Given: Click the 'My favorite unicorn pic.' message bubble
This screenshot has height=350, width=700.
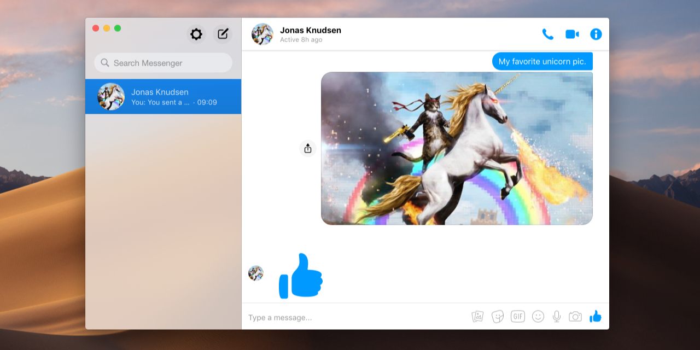Looking at the screenshot, I should point(542,61).
